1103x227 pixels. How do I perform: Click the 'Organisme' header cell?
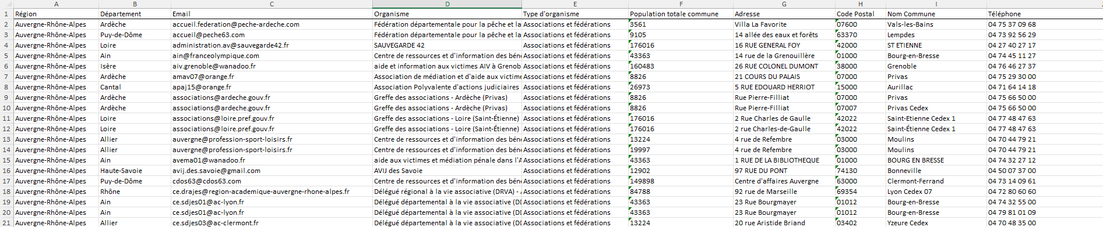pyautogui.click(x=447, y=14)
